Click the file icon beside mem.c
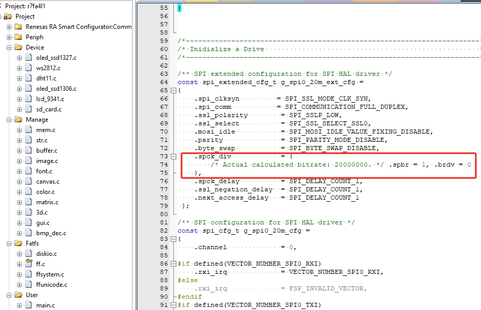Viewport: 481px width, 310px height. point(29,130)
